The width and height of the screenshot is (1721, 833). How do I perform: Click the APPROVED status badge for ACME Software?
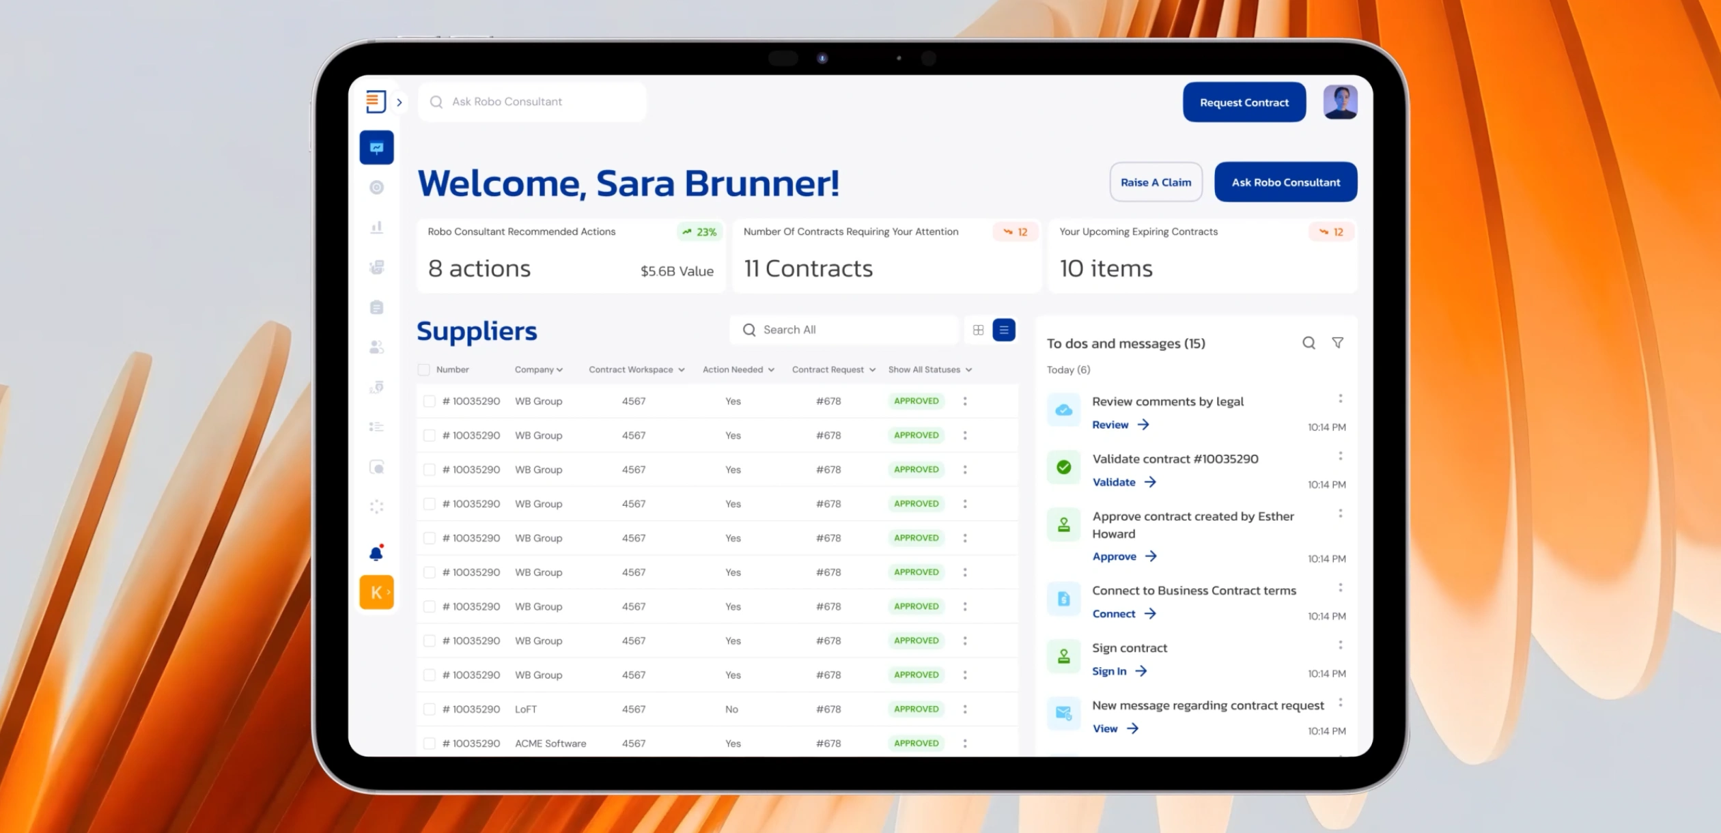(x=917, y=743)
